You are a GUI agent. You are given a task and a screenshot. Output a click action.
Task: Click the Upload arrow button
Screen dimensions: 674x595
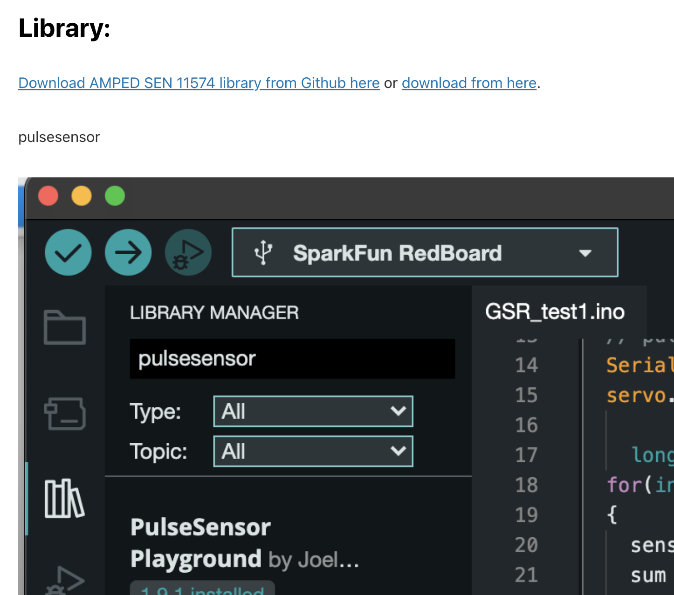click(128, 252)
